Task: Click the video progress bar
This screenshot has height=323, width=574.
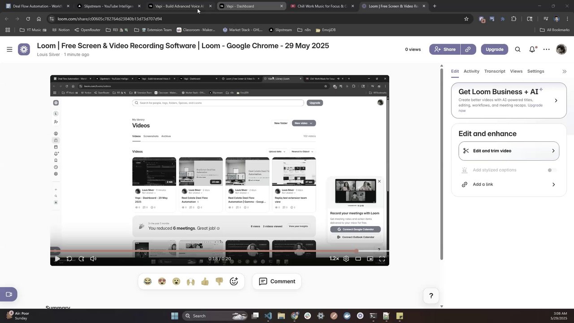Action: pos(219,251)
